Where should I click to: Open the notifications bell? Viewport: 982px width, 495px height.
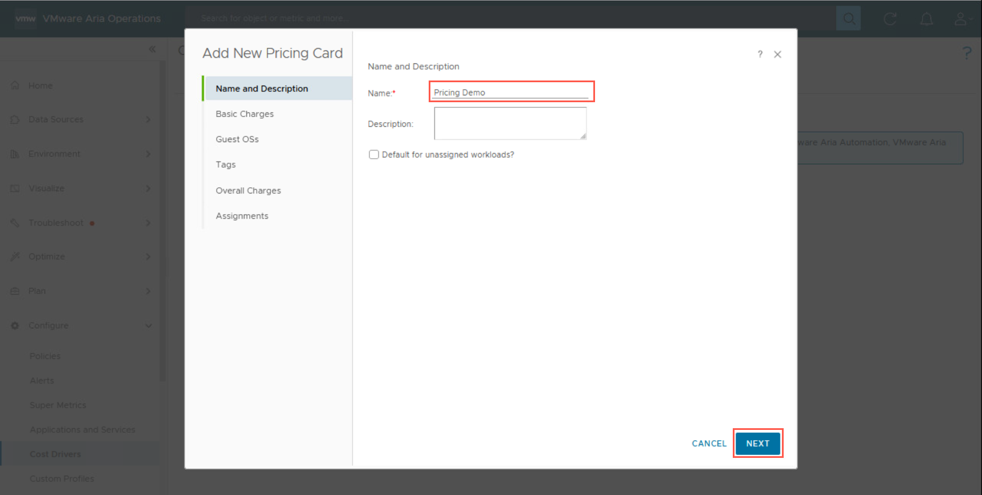(927, 19)
